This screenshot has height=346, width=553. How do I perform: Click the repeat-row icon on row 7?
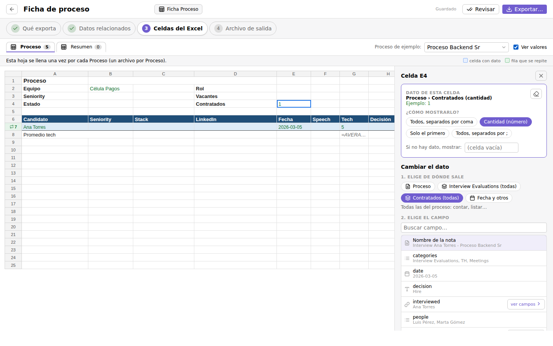click(12, 127)
